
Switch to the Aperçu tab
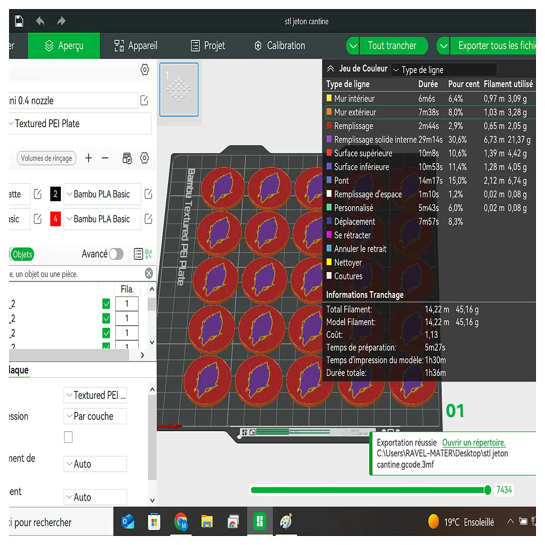click(64, 46)
